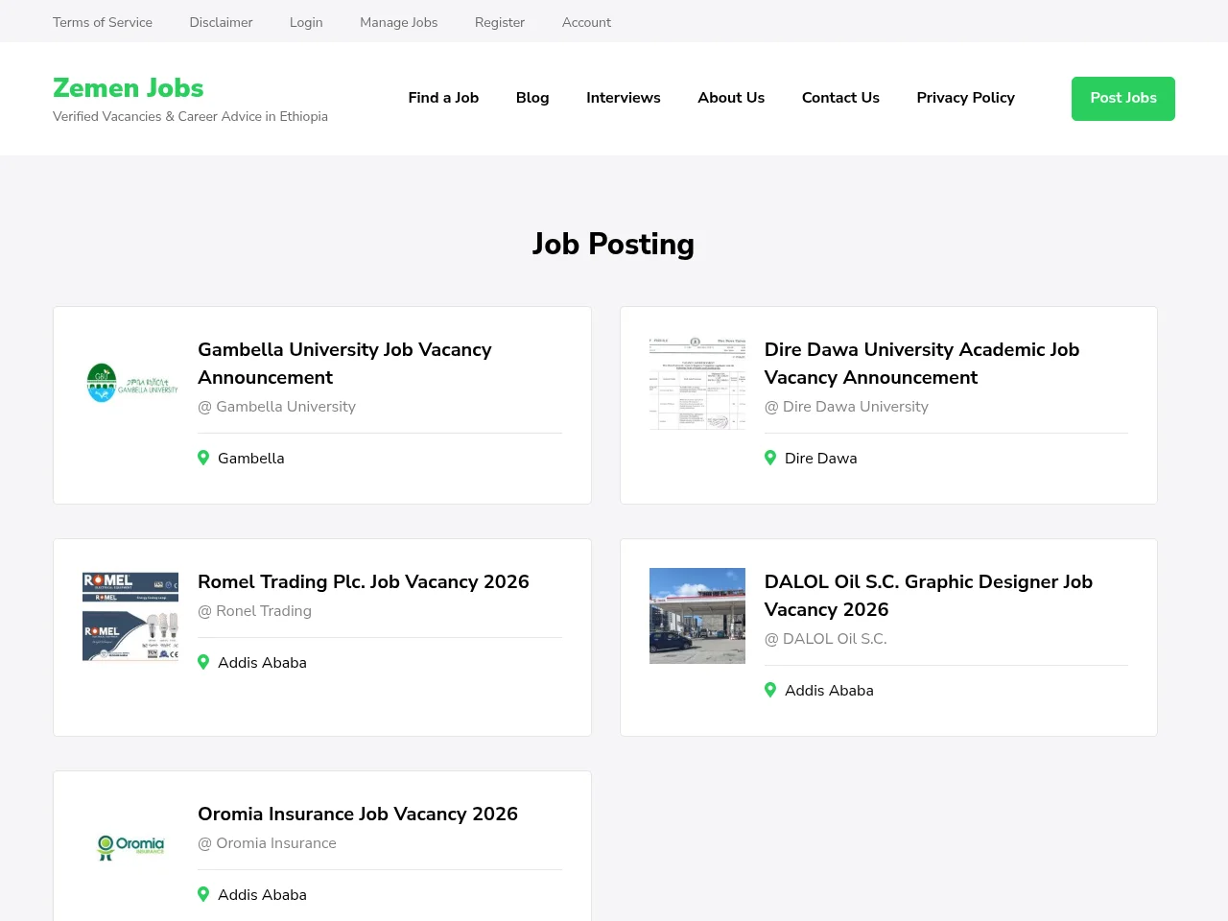Click 'Verified Vacancies & Career Advice in Ethiopia' tagline
The image size is (1228, 921).
click(190, 117)
